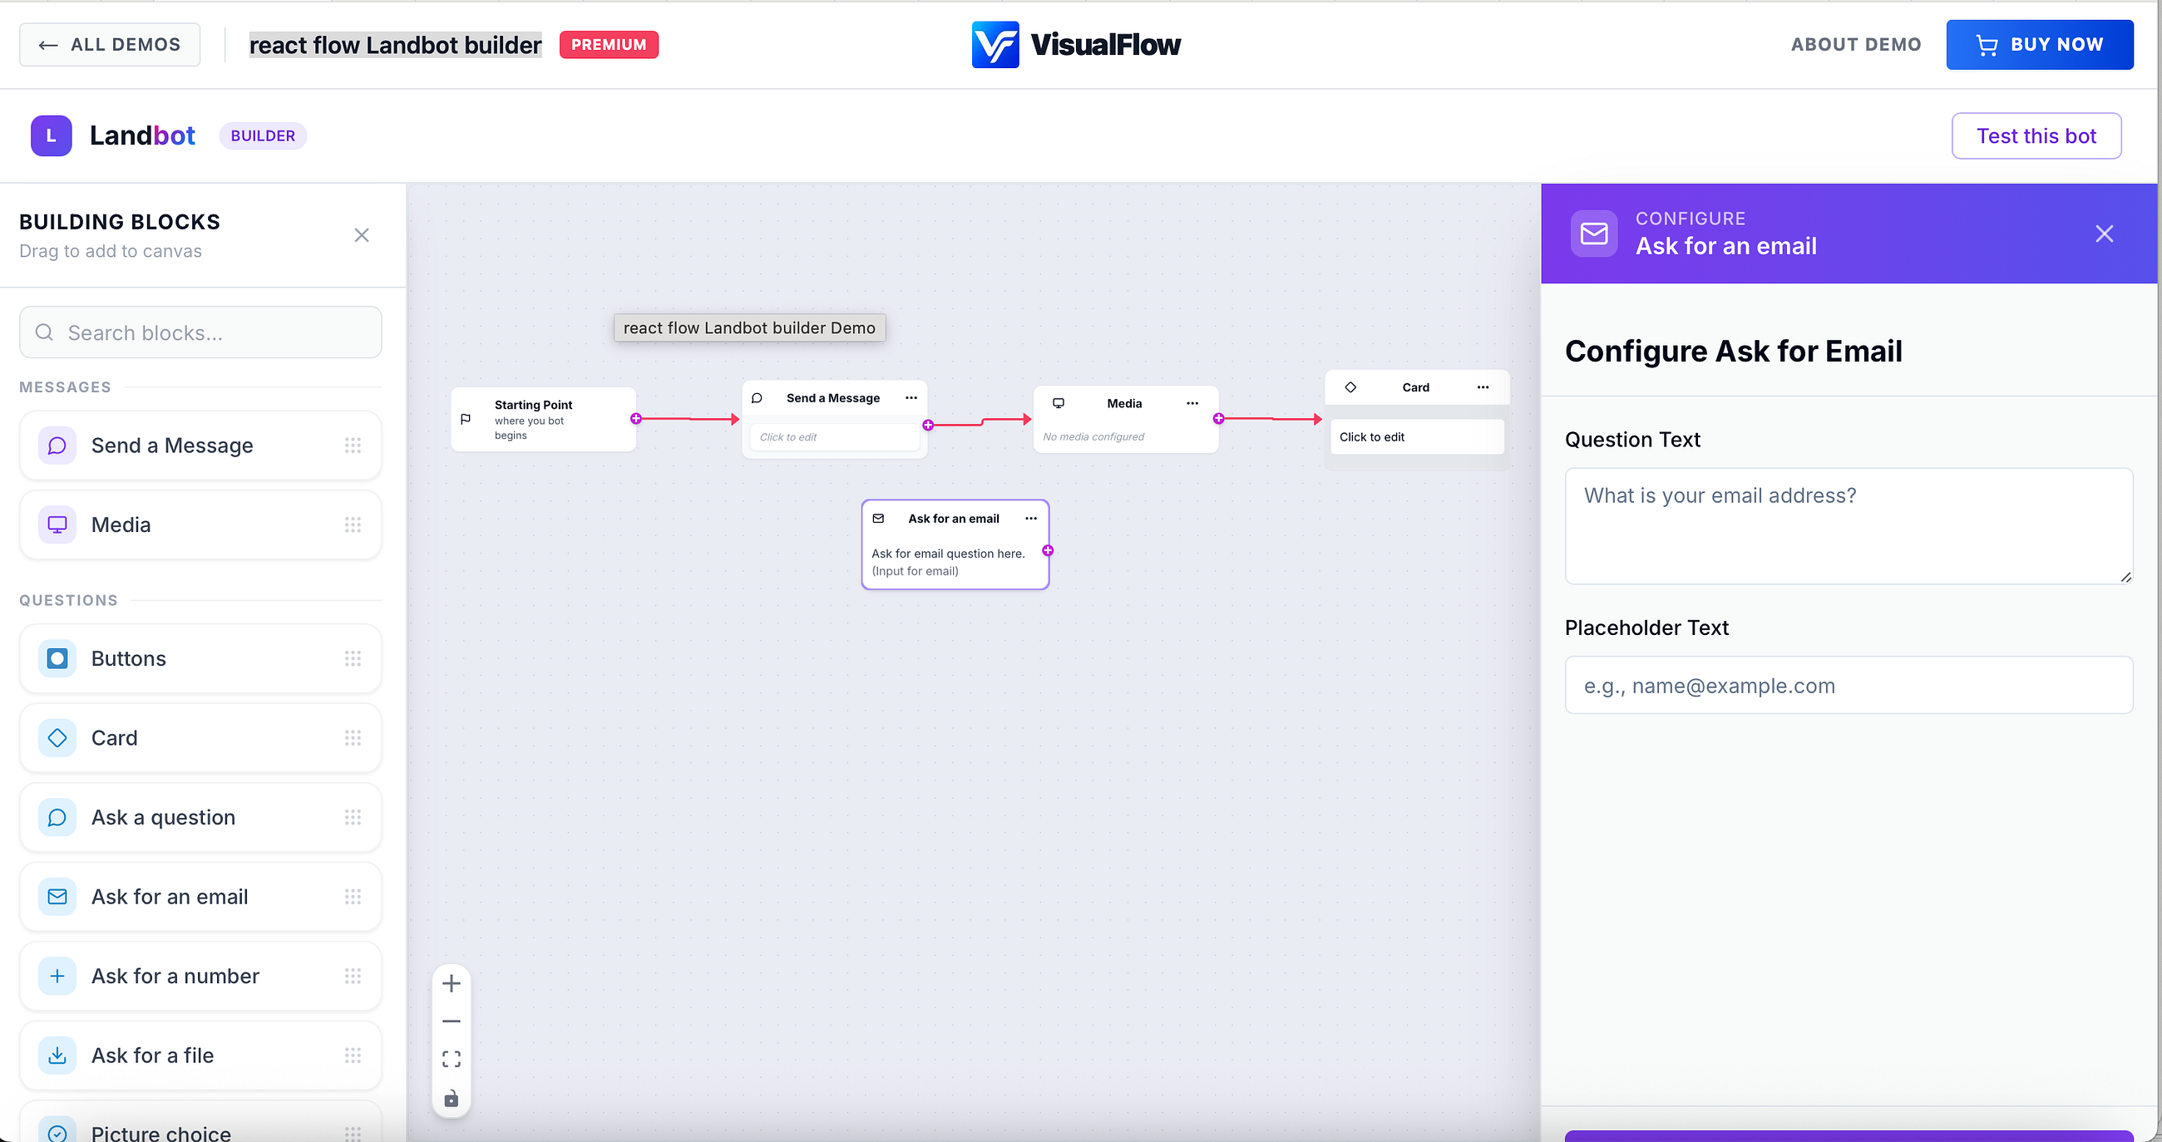Open options menu of Media node

point(1192,404)
